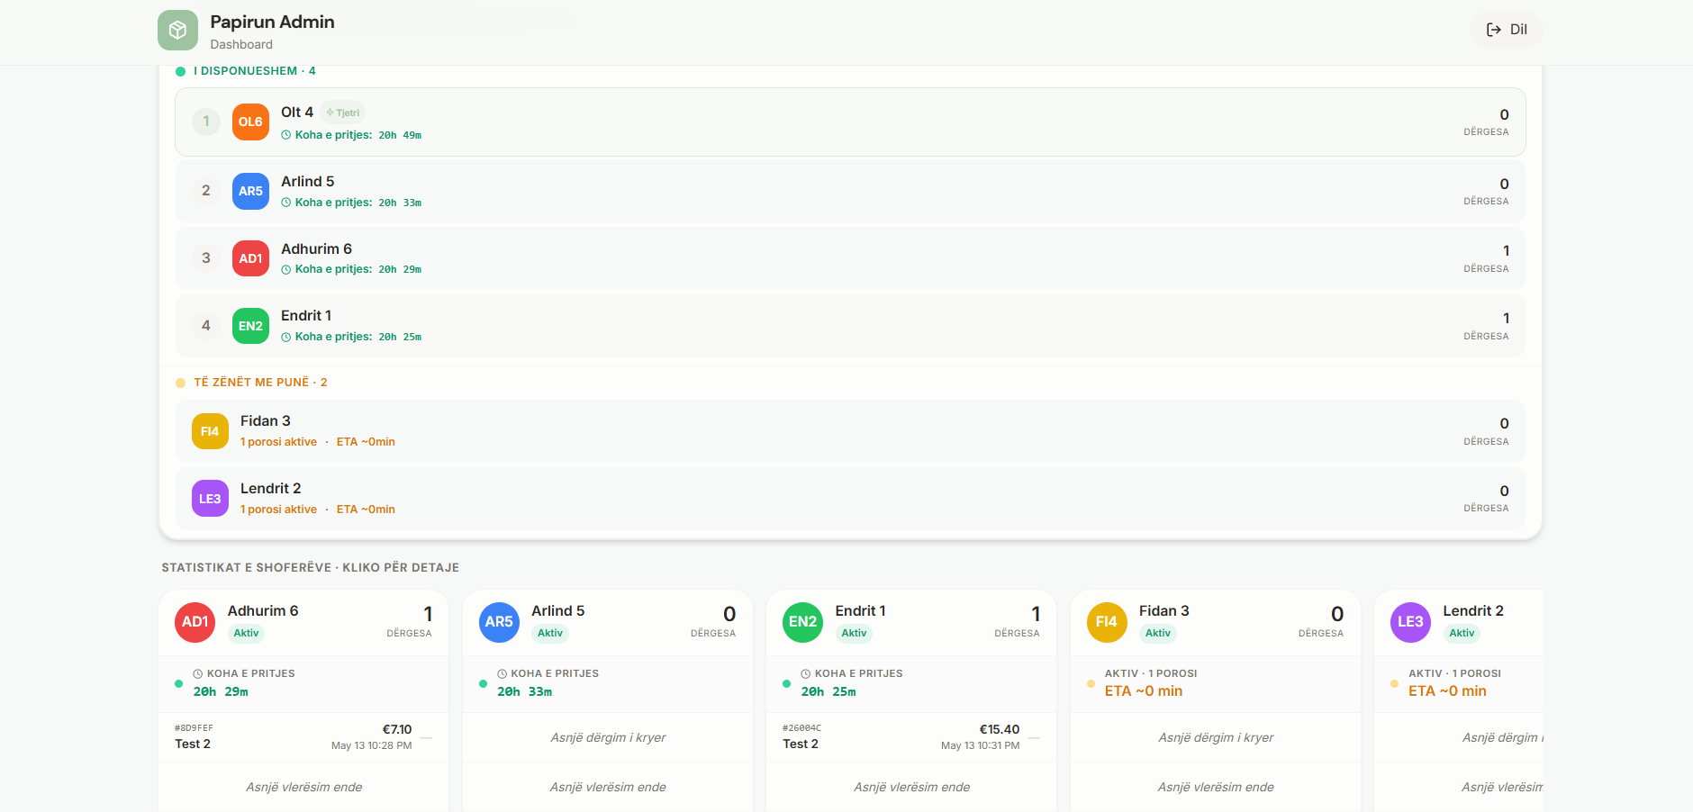Click the STATISTIKAT E SHOFERËVE section heading
The width and height of the screenshot is (1693, 812).
[x=311, y=568]
